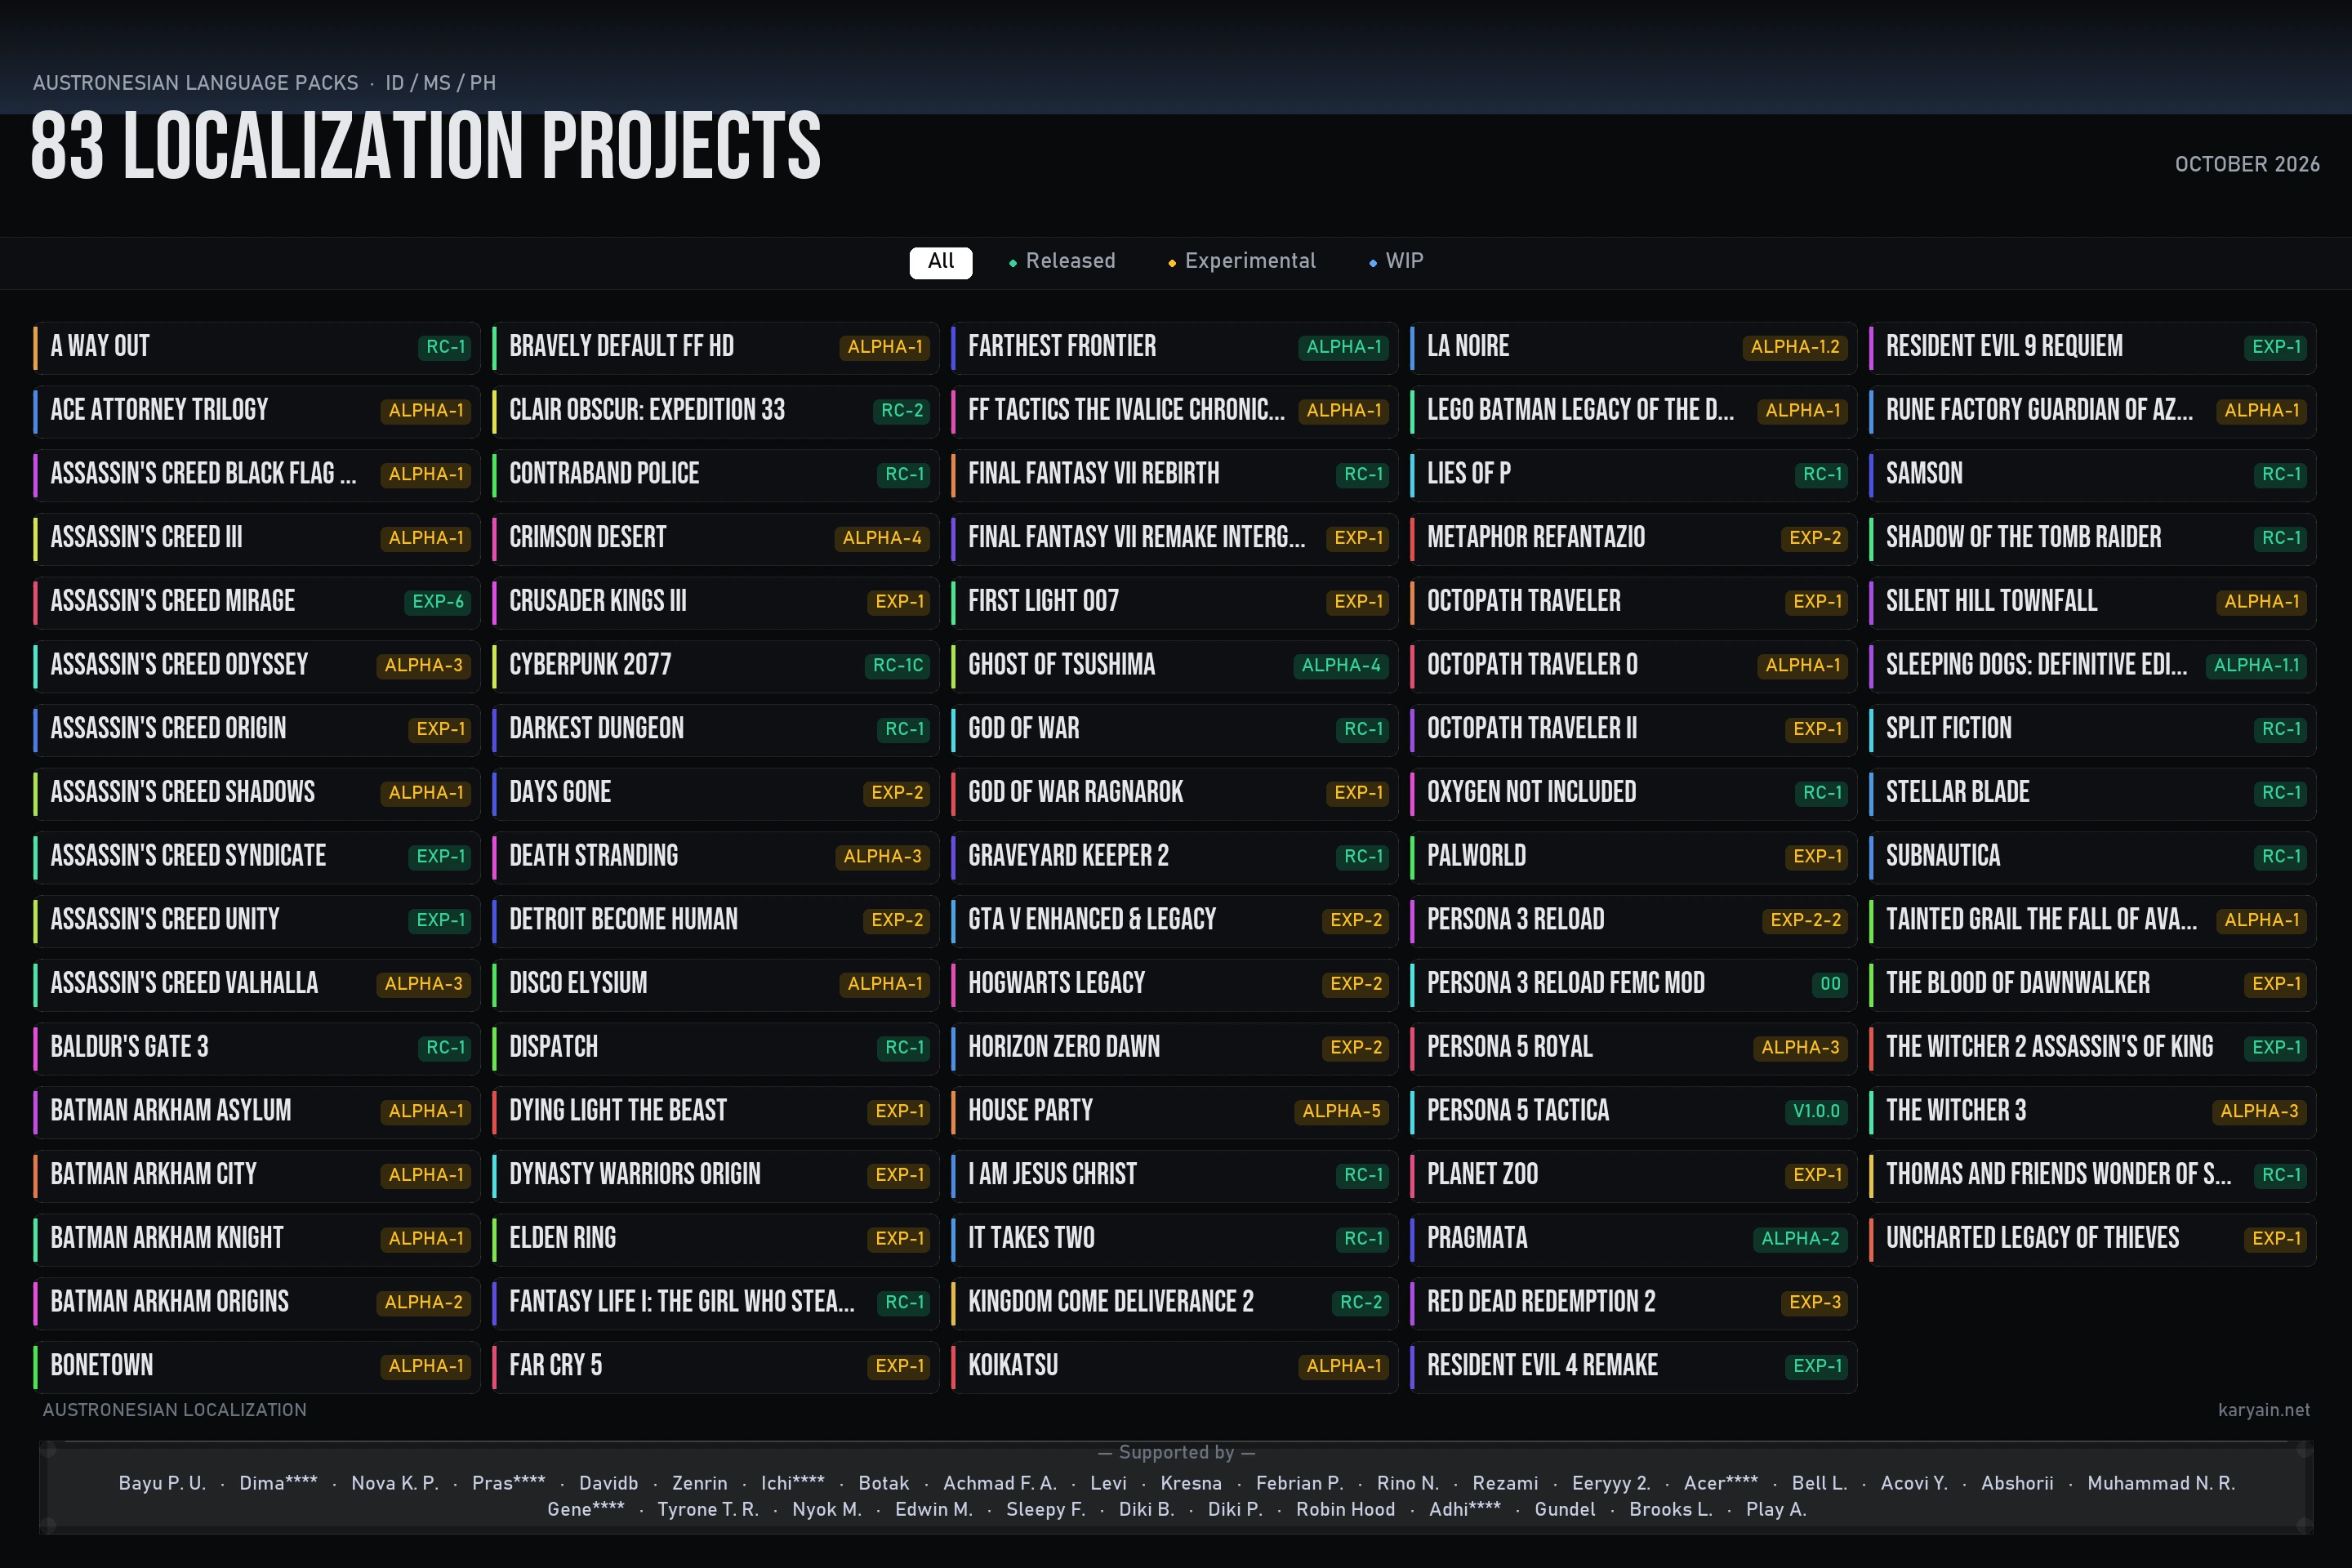This screenshot has height=1568, width=2352.
Task: Select the Death Stranding entry
Action: tap(716, 857)
